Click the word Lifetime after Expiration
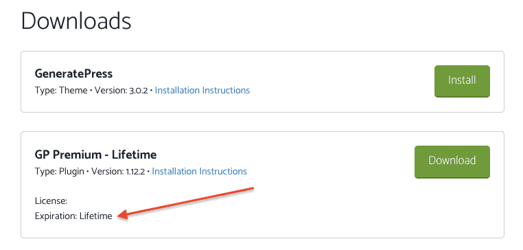This screenshot has height=250, width=523. [x=96, y=216]
